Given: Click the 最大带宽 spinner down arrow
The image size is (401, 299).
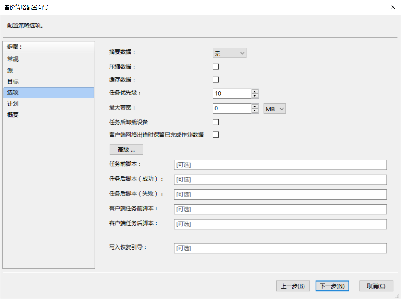Looking at the screenshot, I should click(x=255, y=110).
